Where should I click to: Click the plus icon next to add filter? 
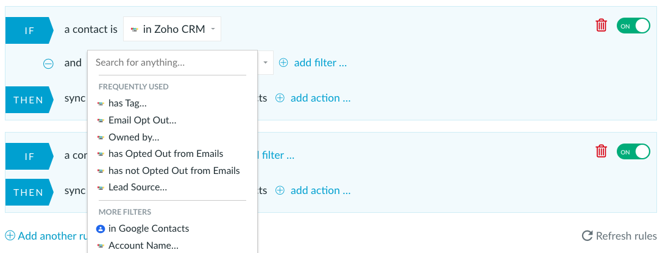pos(283,63)
